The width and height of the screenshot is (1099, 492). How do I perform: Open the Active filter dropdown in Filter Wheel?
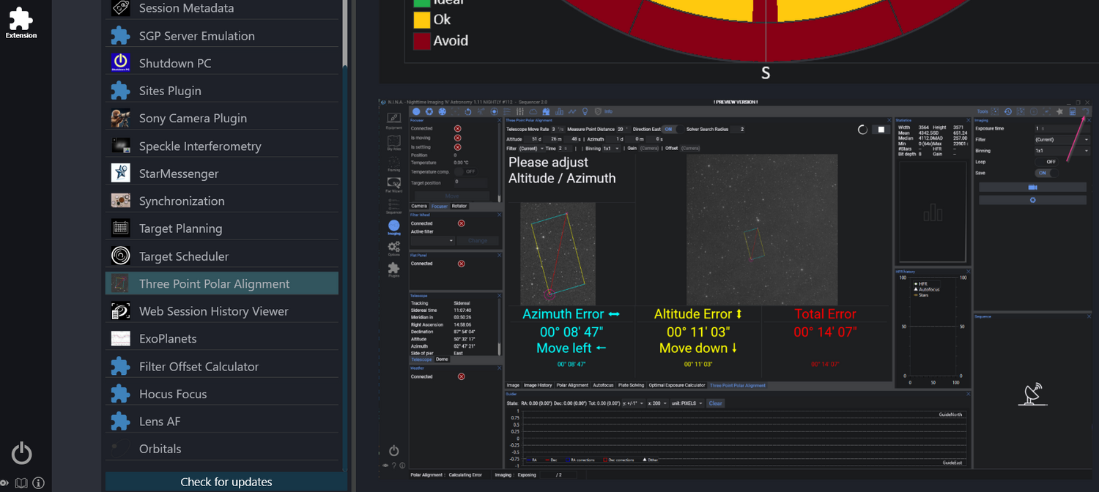[432, 240]
